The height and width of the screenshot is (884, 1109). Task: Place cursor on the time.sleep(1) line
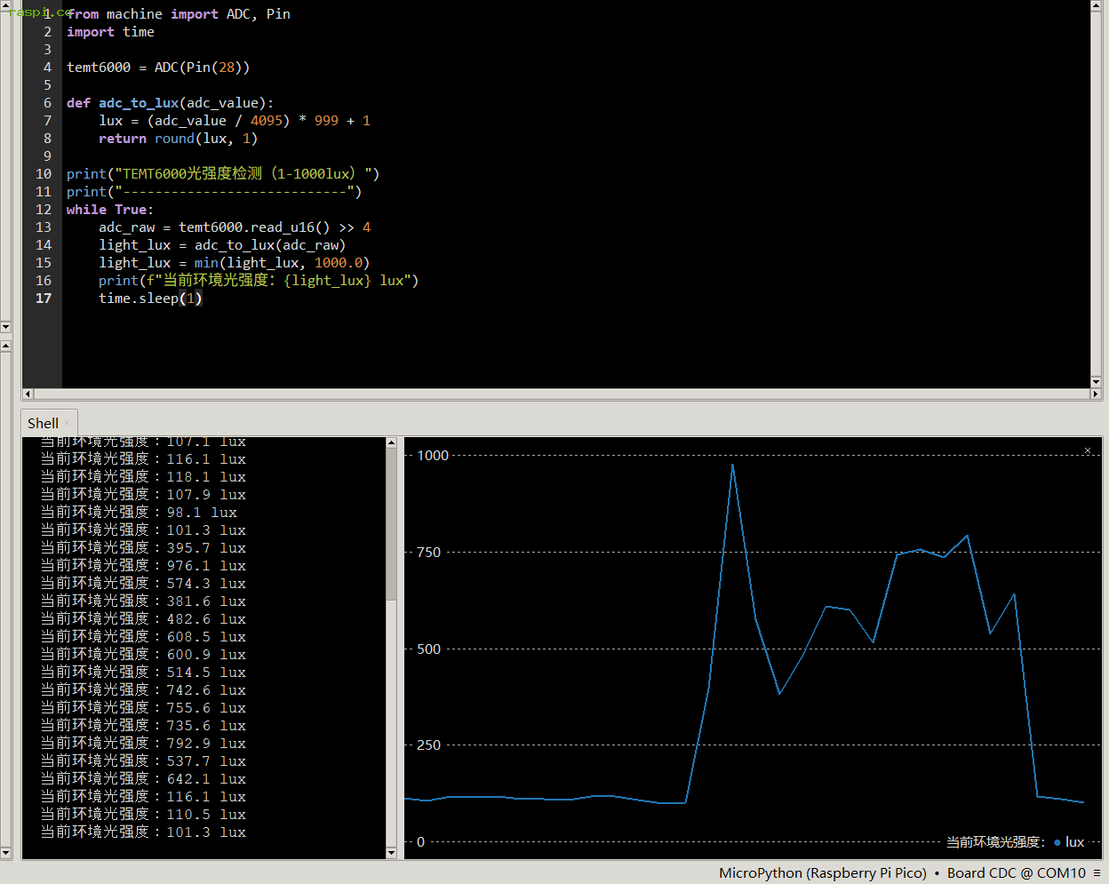[x=150, y=299]
